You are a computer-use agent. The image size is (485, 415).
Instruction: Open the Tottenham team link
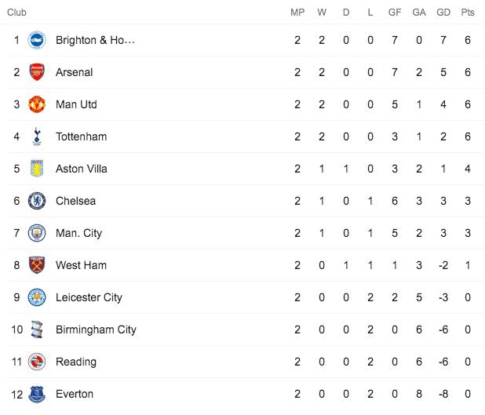81,137
